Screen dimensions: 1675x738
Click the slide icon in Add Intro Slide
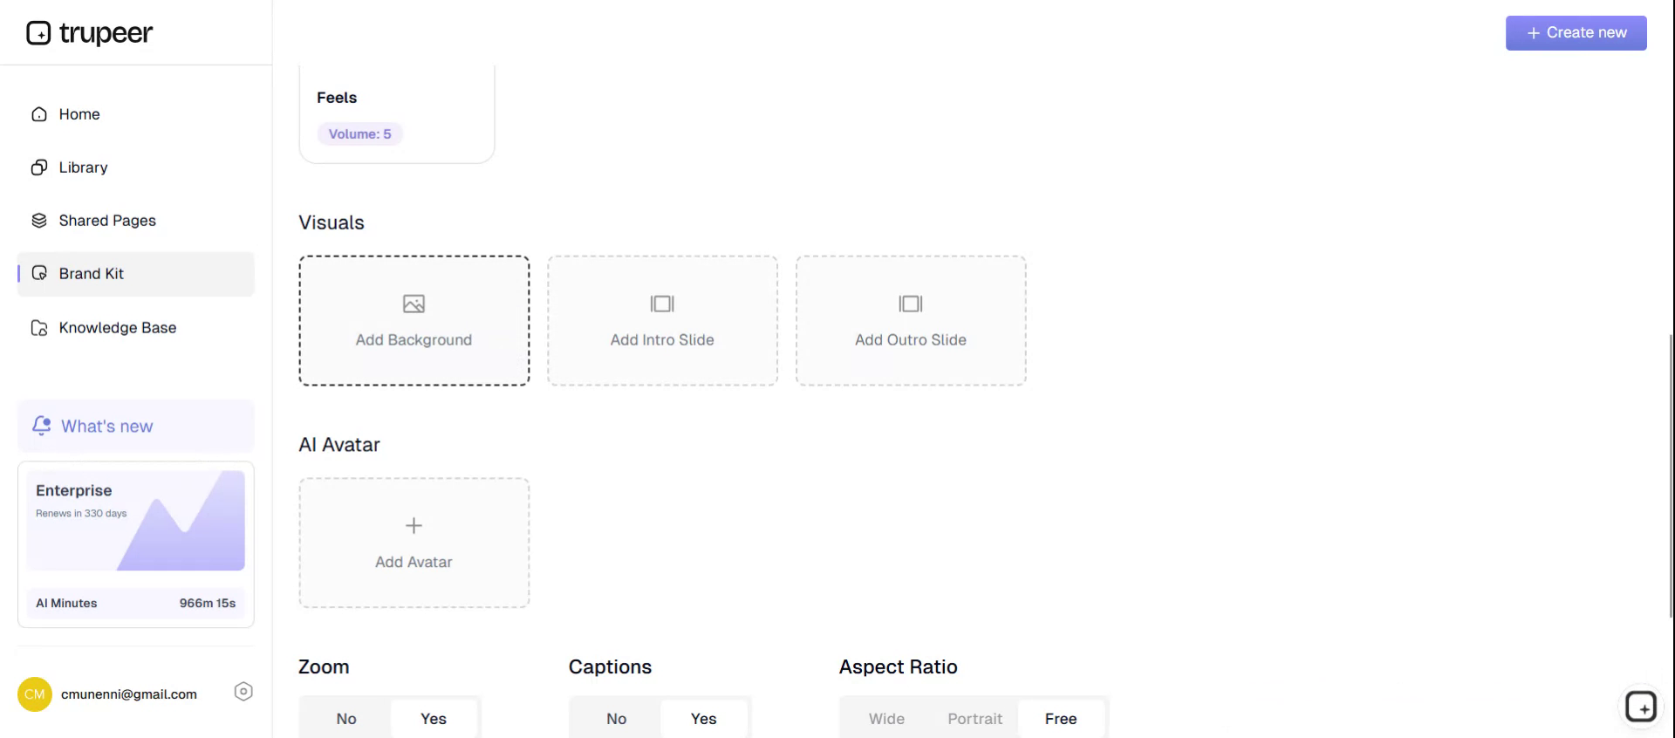[662, 304]
